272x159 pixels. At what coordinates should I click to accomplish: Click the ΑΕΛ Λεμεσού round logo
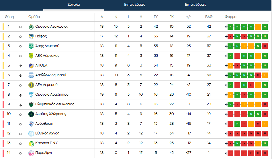pos(31,85)
